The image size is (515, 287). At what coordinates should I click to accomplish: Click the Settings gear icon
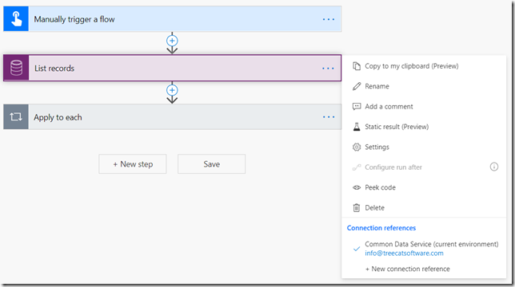357,147
